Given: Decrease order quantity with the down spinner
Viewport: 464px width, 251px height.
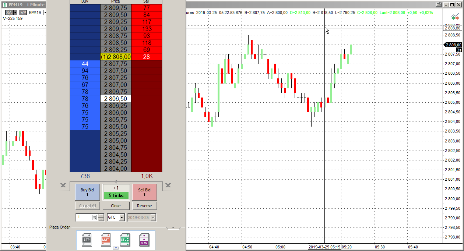Looking at the screenshot, I should pyautogui.click(x=101, y=219).
